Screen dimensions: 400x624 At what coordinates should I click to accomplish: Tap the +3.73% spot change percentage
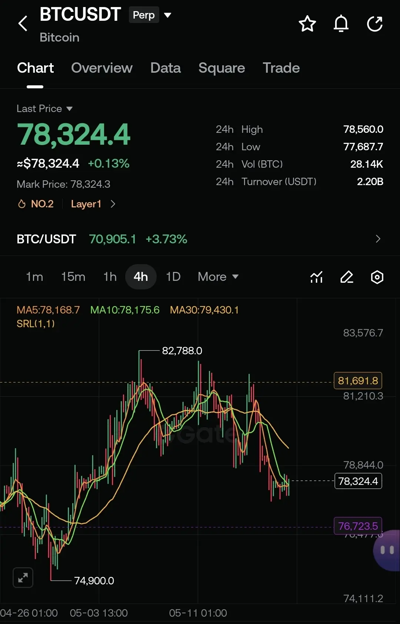coord(166,239)
